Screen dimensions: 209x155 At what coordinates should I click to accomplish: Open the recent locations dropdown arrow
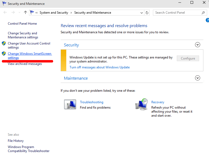tap(20, 13)
